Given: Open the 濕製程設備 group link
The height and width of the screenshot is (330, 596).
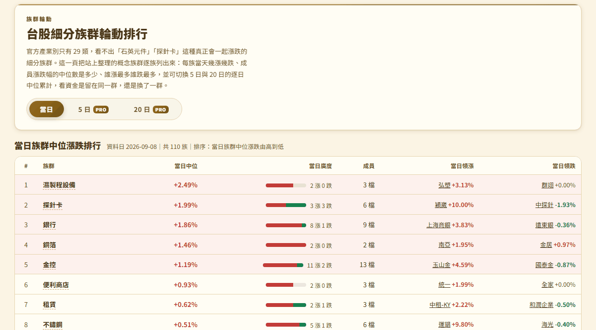Looking at the screenshot, I should (59, 185).
